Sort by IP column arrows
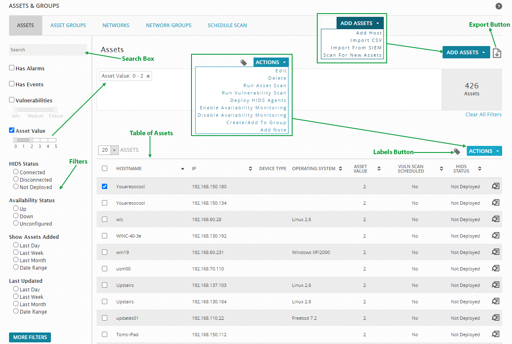Viewport: 512px width, 344px height. (251, 169)
